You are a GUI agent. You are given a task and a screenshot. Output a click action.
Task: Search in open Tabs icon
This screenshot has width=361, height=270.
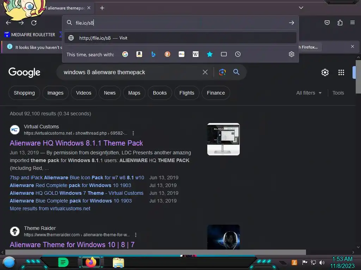coord(224,54)
